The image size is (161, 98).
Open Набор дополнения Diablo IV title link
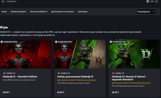click(75, 77)
